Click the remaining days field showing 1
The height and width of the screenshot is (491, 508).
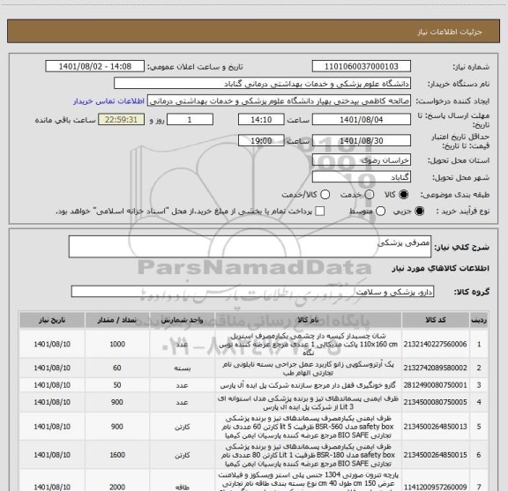click(190, 120)
